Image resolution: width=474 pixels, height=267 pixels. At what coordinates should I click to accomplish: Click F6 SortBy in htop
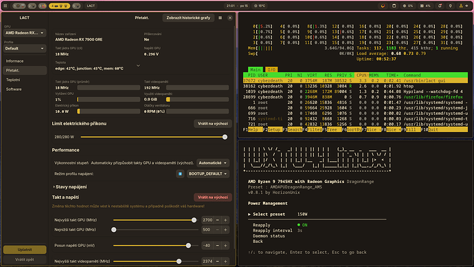[351, 129]
